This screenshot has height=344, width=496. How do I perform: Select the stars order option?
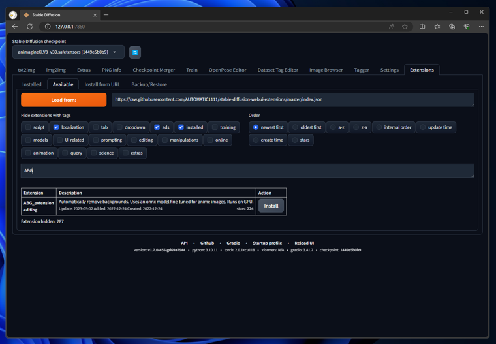coord(295,140)
